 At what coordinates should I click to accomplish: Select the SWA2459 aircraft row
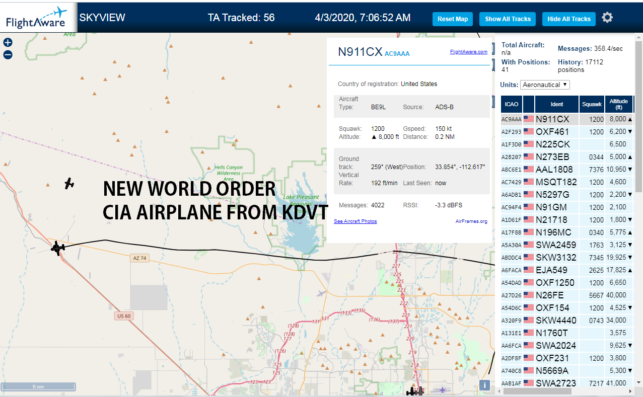click(x=567, y=245)
